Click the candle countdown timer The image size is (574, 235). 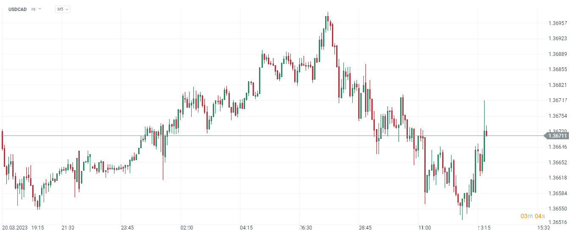pyautogui.click(x=532, y=216)
